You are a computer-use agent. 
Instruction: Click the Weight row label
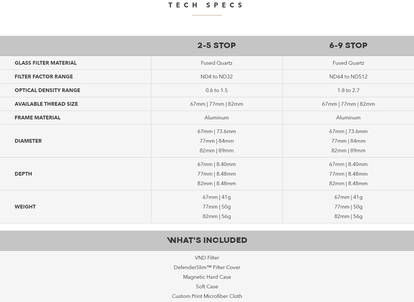pyautogui.click(x=25, y=207)
